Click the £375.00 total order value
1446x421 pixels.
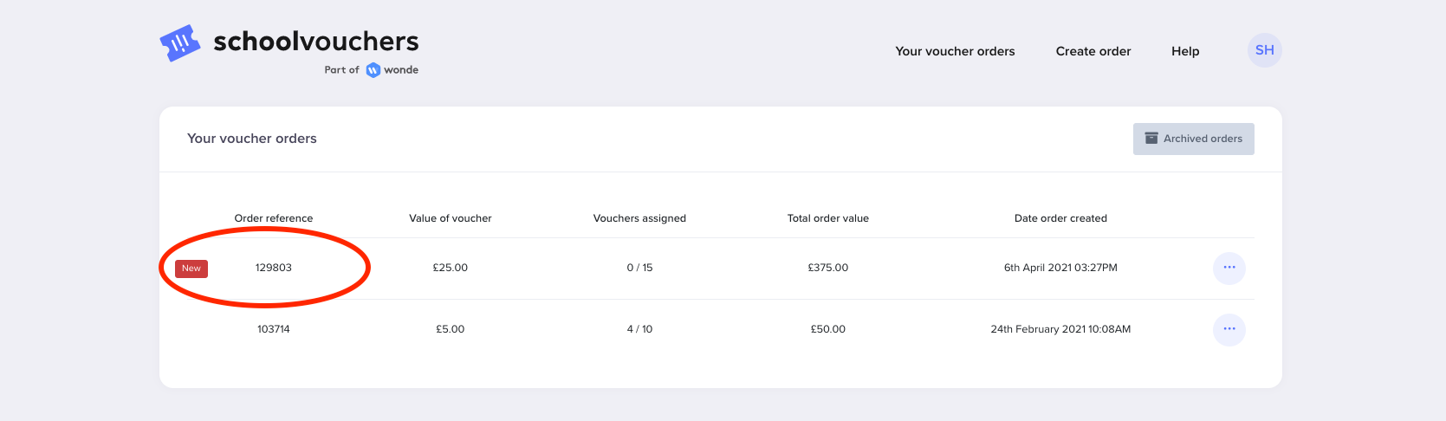[x=828, y=268]
